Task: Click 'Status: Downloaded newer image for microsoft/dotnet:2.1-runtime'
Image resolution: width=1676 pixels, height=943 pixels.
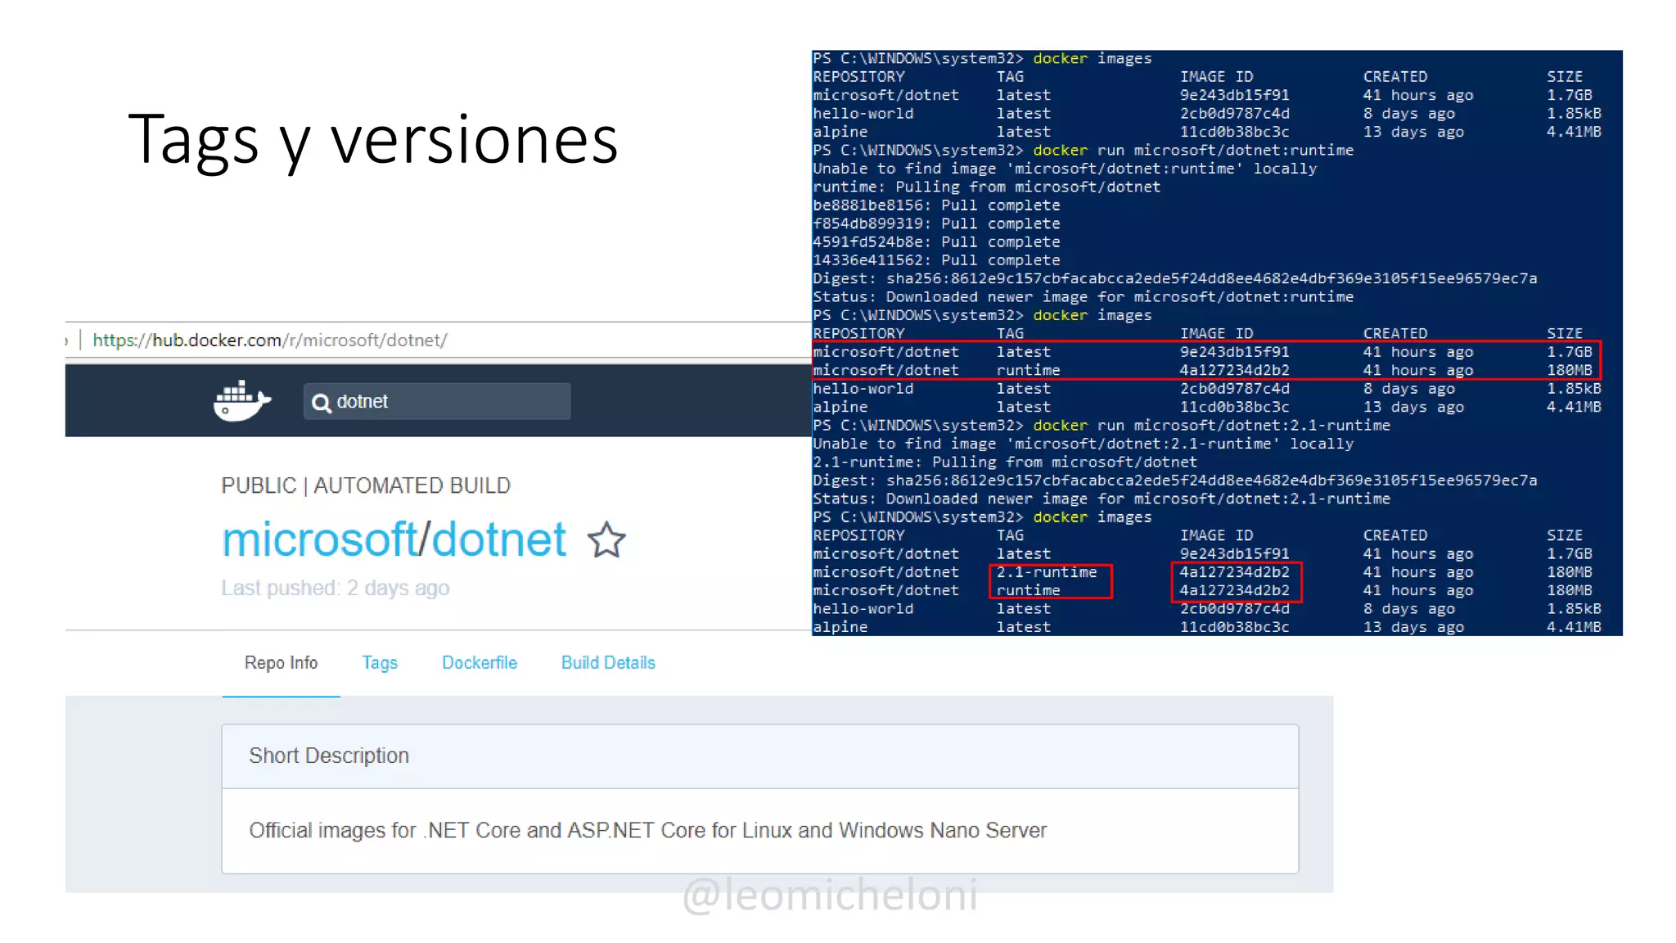Action: 1102,499
